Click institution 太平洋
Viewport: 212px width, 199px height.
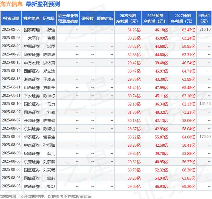(34, 38)
